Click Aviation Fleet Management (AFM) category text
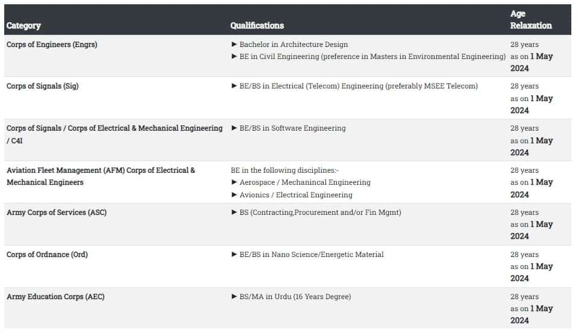 click(101, 176)
